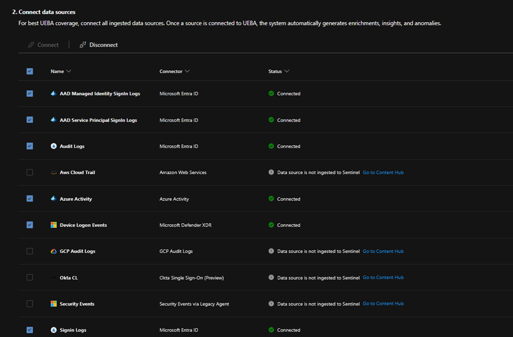Uncheck the Azure Activity checkbox

point(30,198)
